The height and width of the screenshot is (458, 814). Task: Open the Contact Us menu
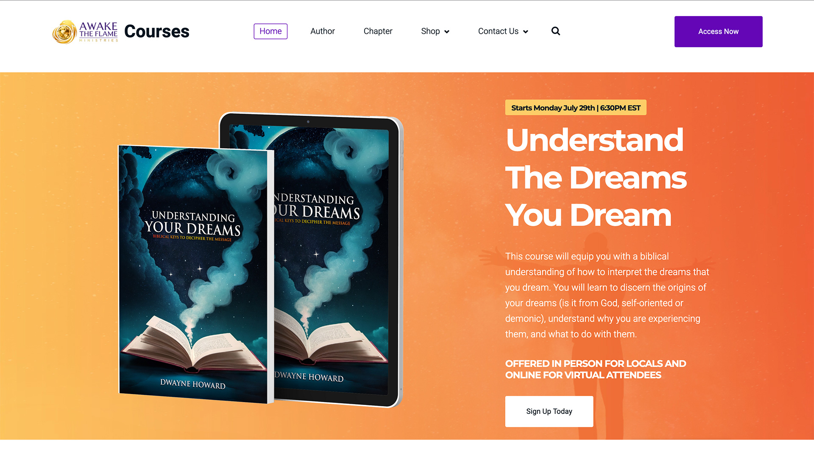tap(498, 31)
